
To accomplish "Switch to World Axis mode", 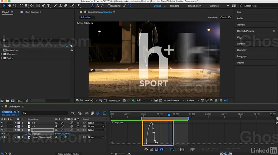I will point(97,6).
